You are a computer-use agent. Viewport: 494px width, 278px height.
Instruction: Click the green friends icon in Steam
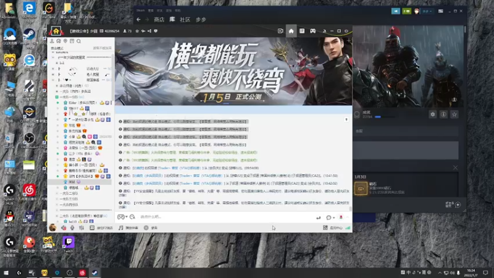[x=406, y=11]
